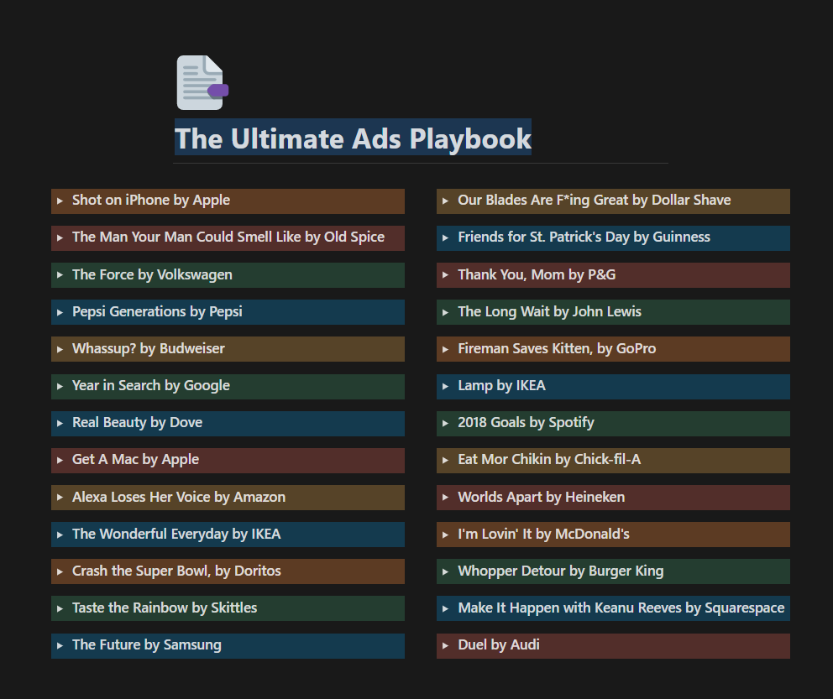Image resolution: width=833 pixels, height=699 pixels.
Task: Expand Real Beauty by Dove arrow
Action: click(x=60, y=423)
